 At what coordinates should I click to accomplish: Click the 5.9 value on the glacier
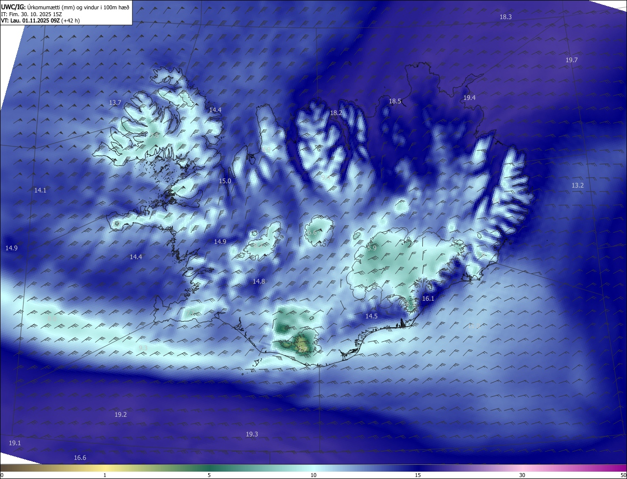coord(372,248)
